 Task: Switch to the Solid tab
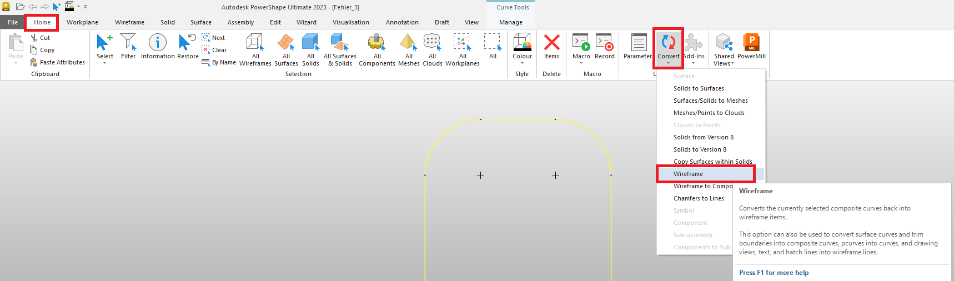pyautogui.click(x=168, y=22)
